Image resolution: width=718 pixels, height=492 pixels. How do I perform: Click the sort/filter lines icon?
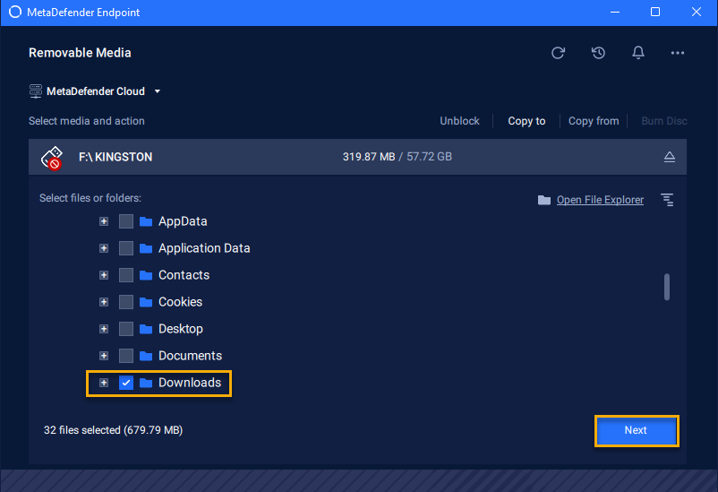667,200
